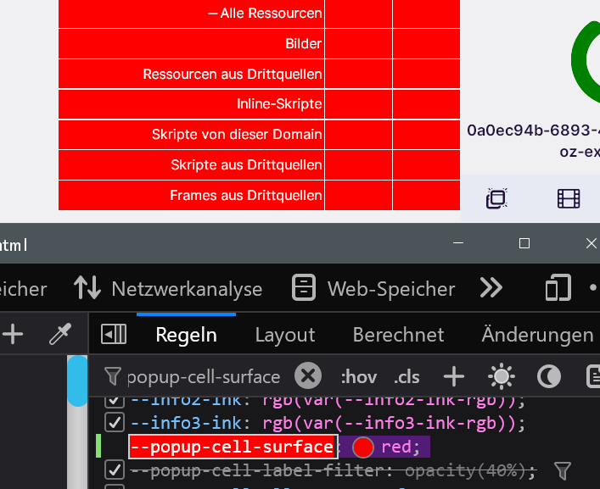The width and height of the screenshot is (600, 489).
Task: Disable the --info2-ink declaration checkbox
Action: click(114, 400)
